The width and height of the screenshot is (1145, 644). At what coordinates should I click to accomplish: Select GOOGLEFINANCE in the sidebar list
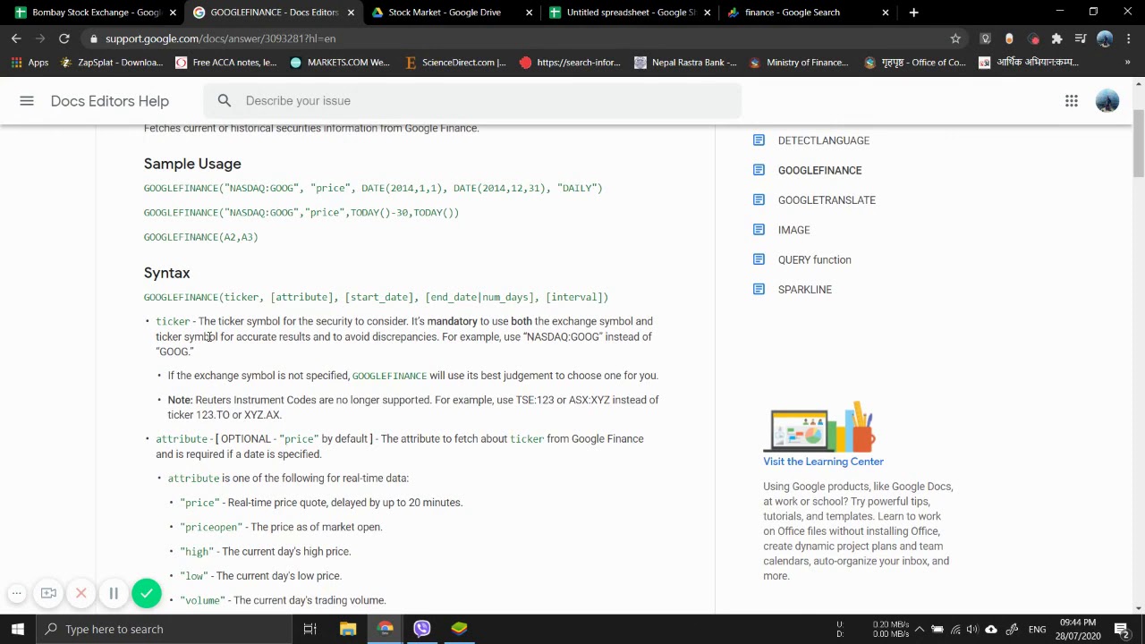pos(819,170)
